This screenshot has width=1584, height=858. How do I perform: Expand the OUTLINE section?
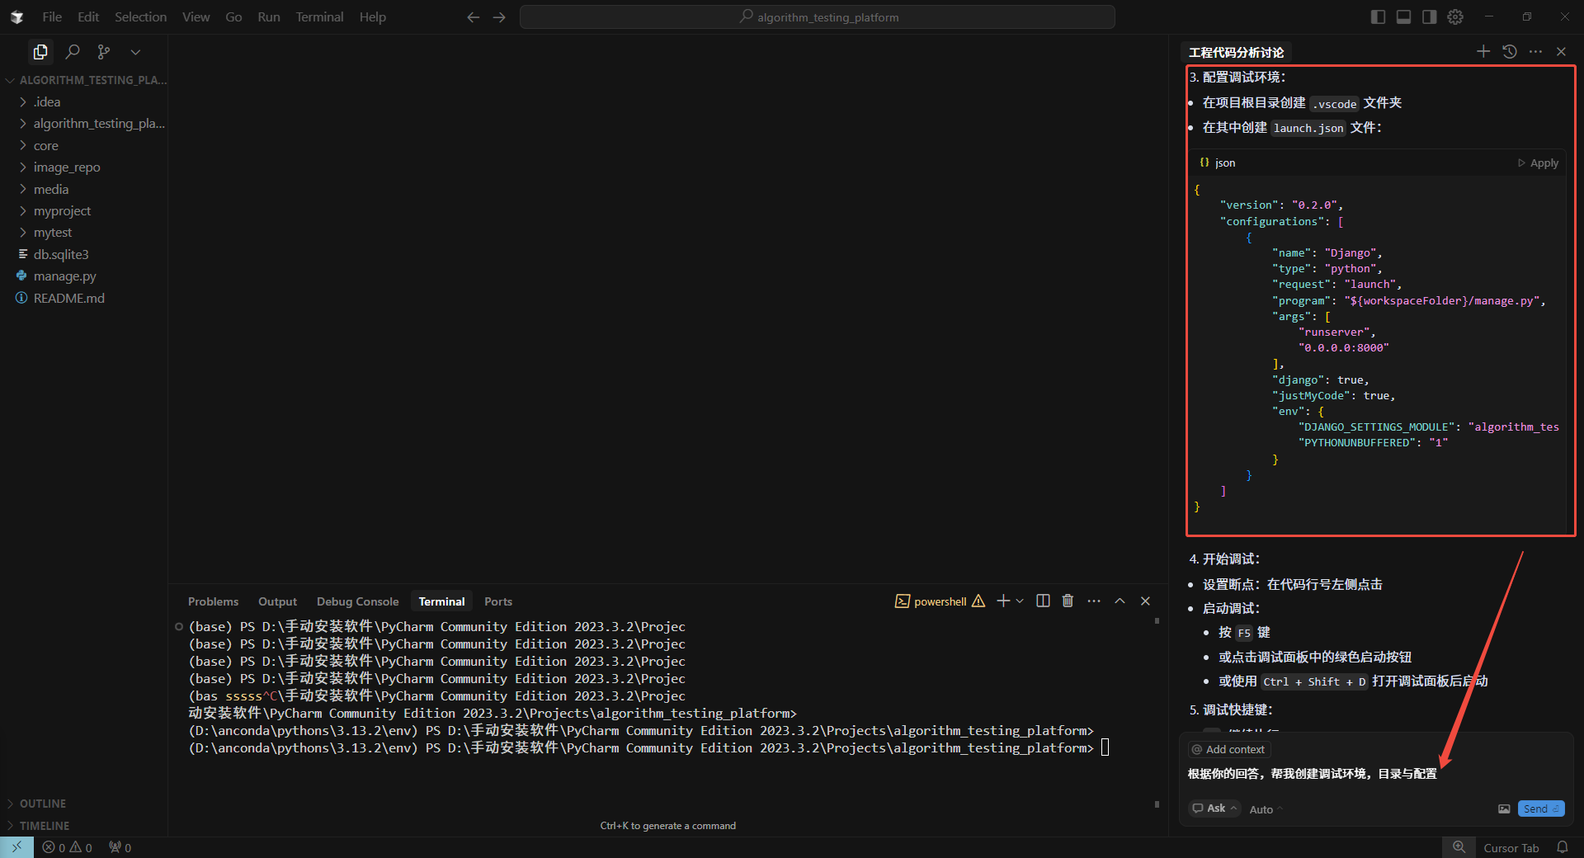click(43, 804)
